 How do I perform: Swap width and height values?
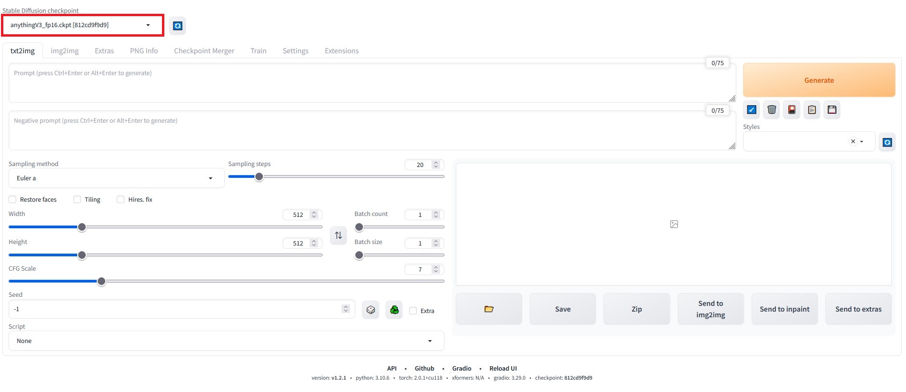tap(338, 235)
